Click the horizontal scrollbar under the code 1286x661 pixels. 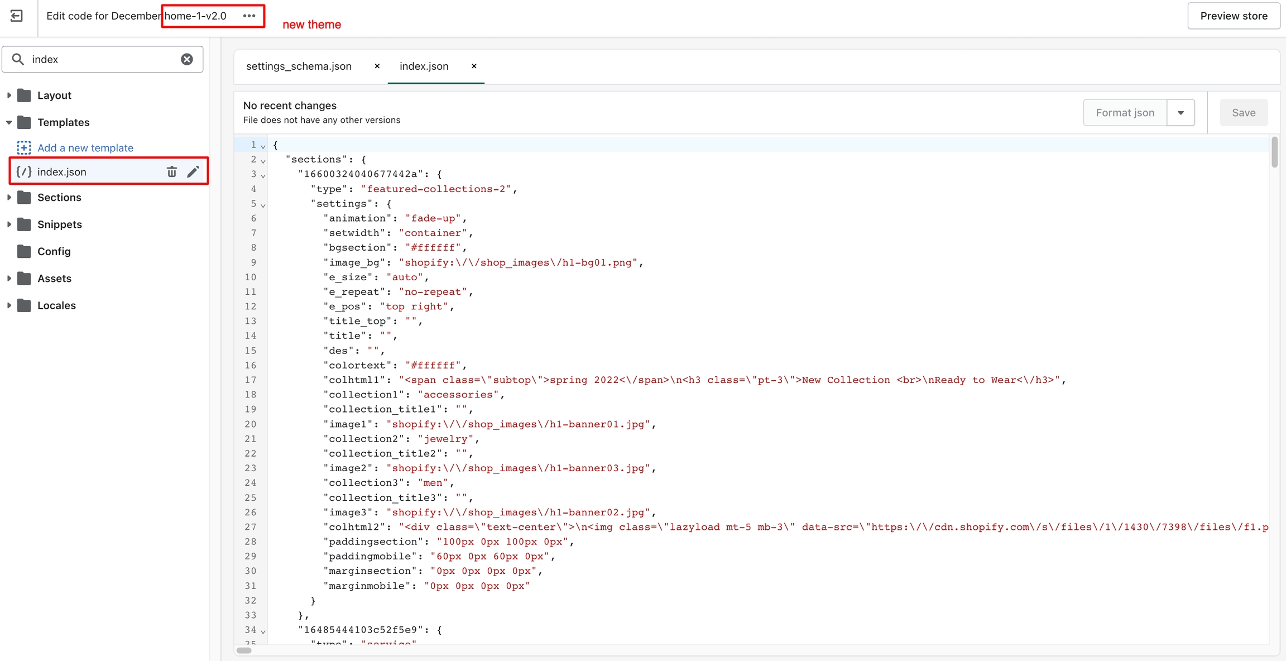coord(244,650)
